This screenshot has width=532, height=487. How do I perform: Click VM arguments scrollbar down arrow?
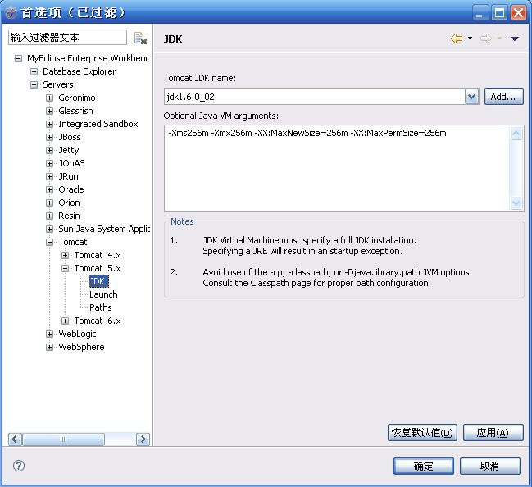tap(516, 203)
